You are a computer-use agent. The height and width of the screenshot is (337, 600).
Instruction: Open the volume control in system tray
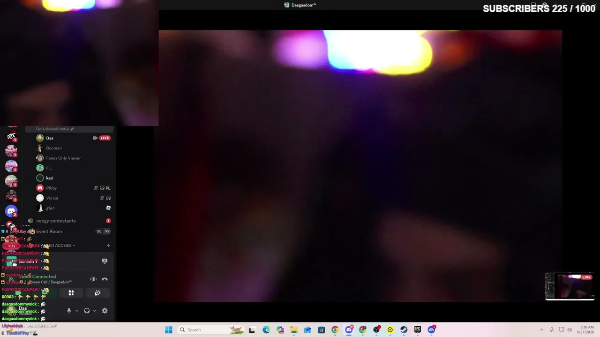tap(570, 330)
